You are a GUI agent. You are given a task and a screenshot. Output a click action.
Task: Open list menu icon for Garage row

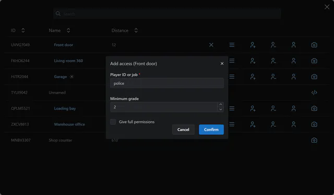[x=232, y=77]
